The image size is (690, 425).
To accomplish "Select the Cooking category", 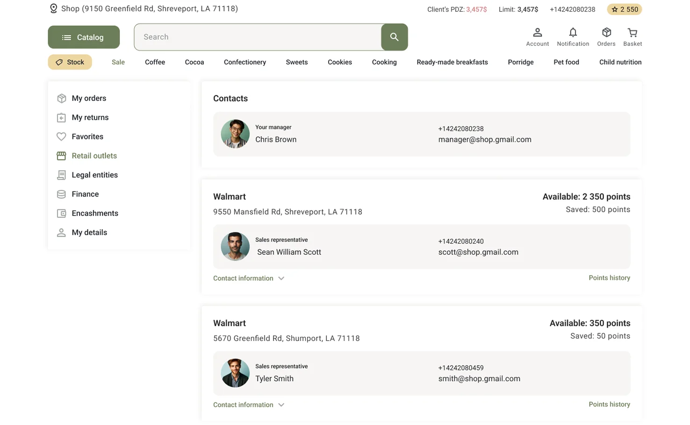I will point(384,62).
